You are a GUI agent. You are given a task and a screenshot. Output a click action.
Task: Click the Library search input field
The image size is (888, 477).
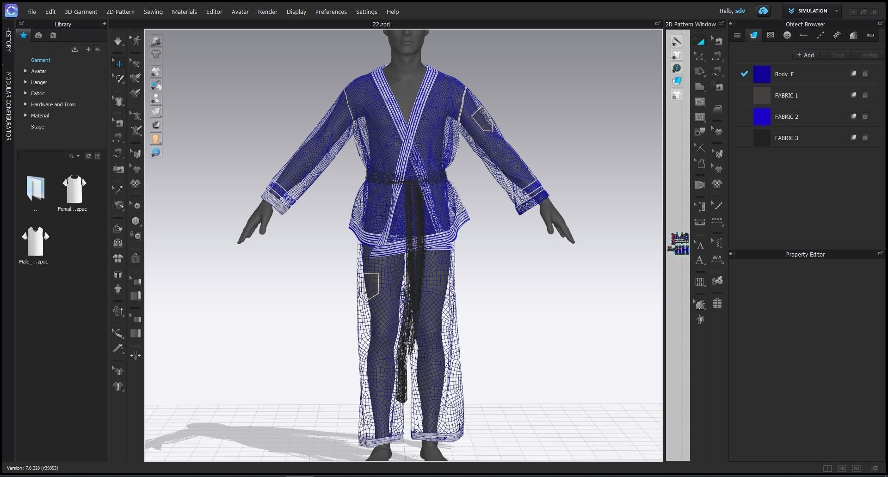click(x=43, y=156)
